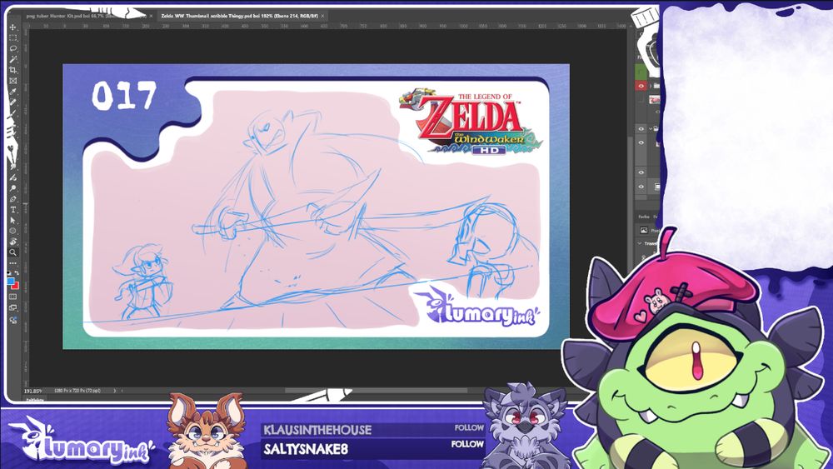Toggle visibility of the red-labeled layer group
This screenshot has height=469, width=833.
pyautogui.click(x=641, y=86)
